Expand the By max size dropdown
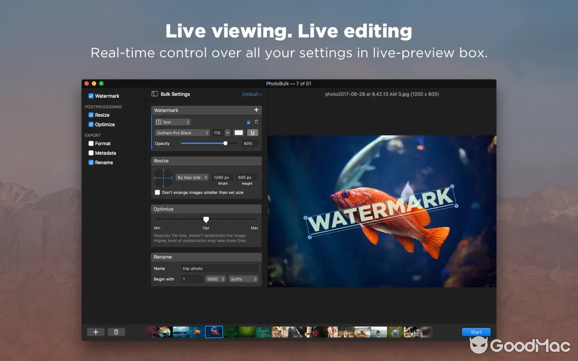The width and height of the screenshot is (578, 361). point(192,177)
